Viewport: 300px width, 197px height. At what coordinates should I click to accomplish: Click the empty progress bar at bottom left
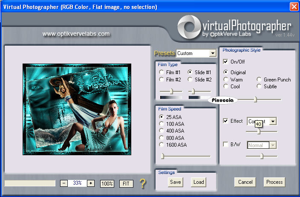coord(30,183)
